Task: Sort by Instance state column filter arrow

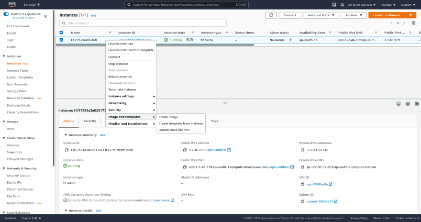Action: tap(192, 33)
